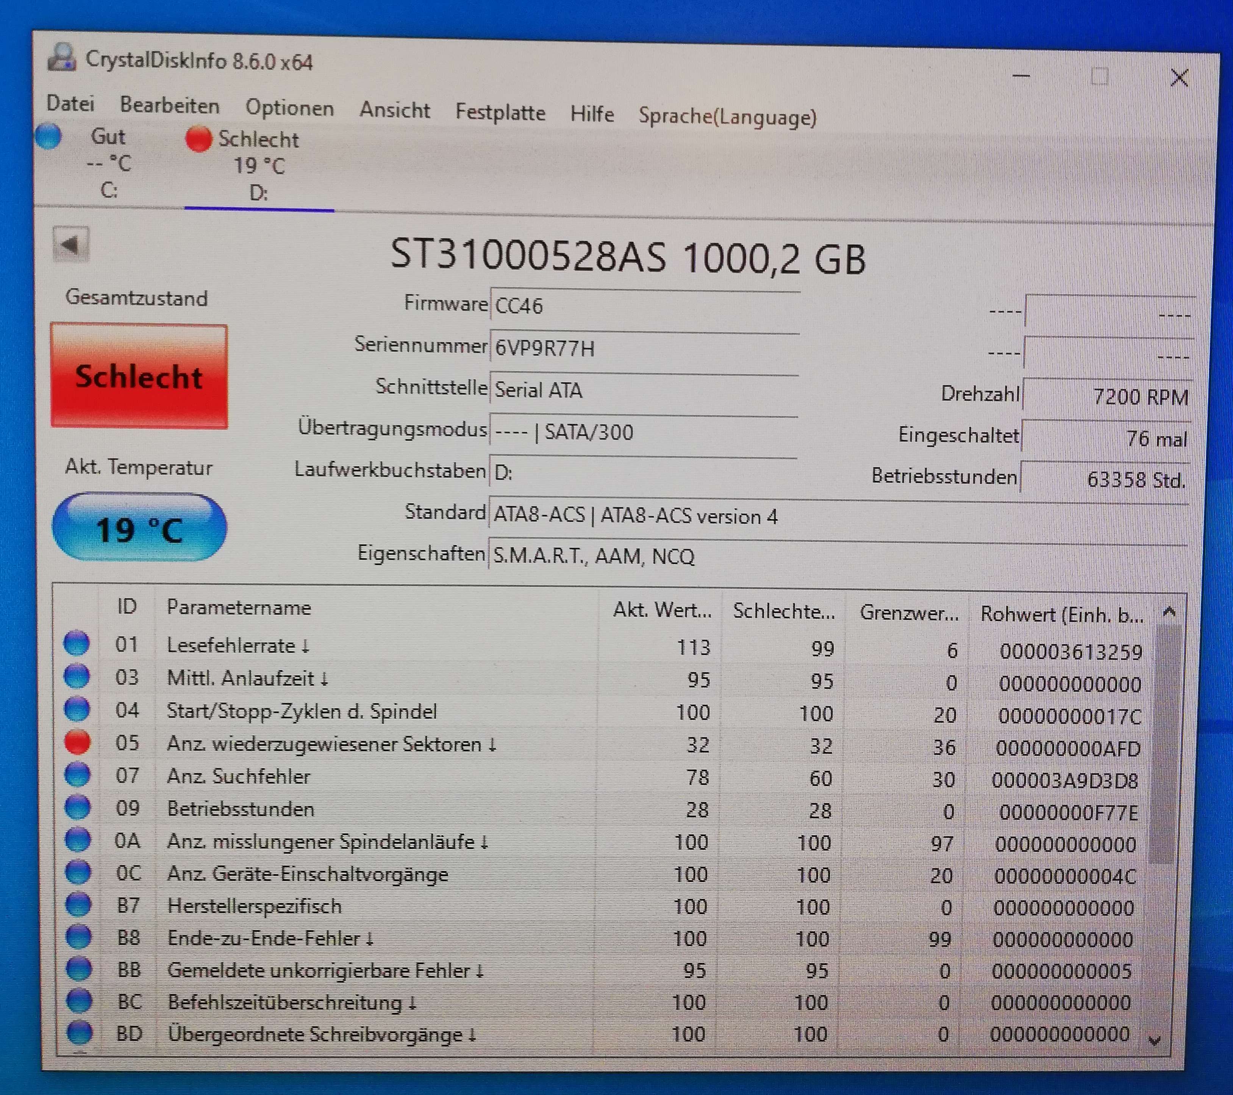Open the Sprache(Language) menu
This screenshot has height=1095, width=1233.
727,116
